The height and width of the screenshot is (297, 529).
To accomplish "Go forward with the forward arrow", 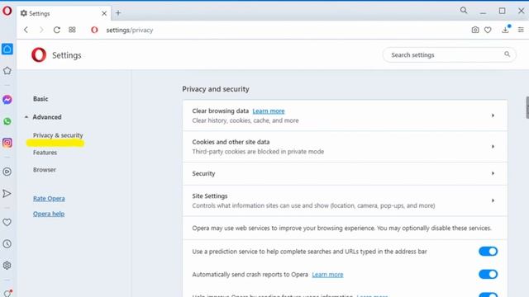I will [x=41, y=30].
